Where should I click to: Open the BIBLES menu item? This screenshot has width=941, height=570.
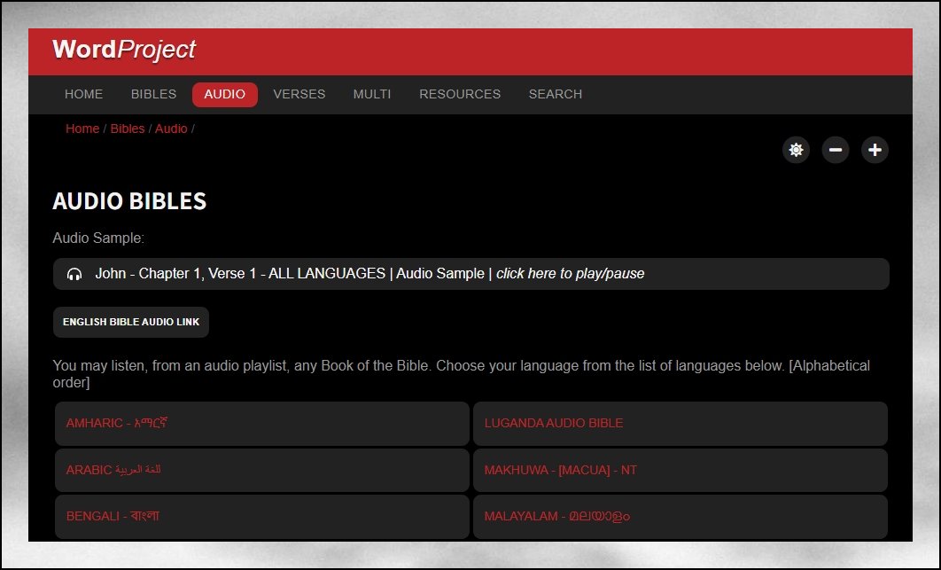coord(153,94)
